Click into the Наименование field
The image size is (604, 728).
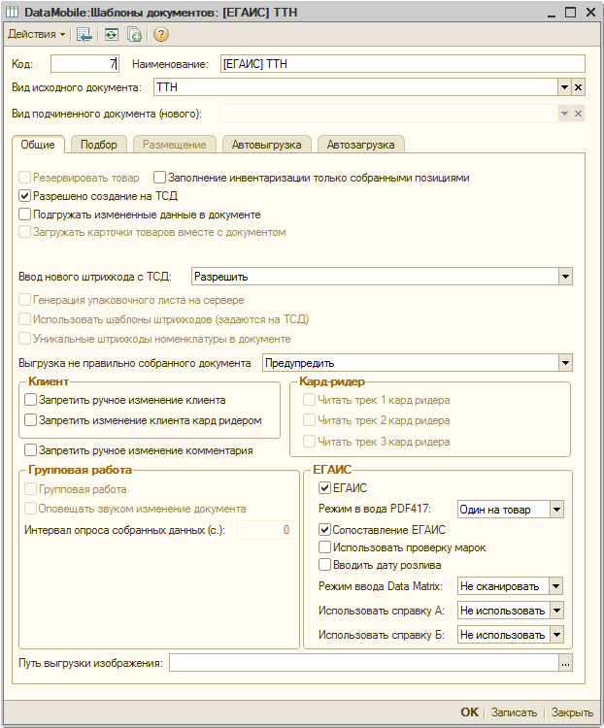tap(402, 64)
